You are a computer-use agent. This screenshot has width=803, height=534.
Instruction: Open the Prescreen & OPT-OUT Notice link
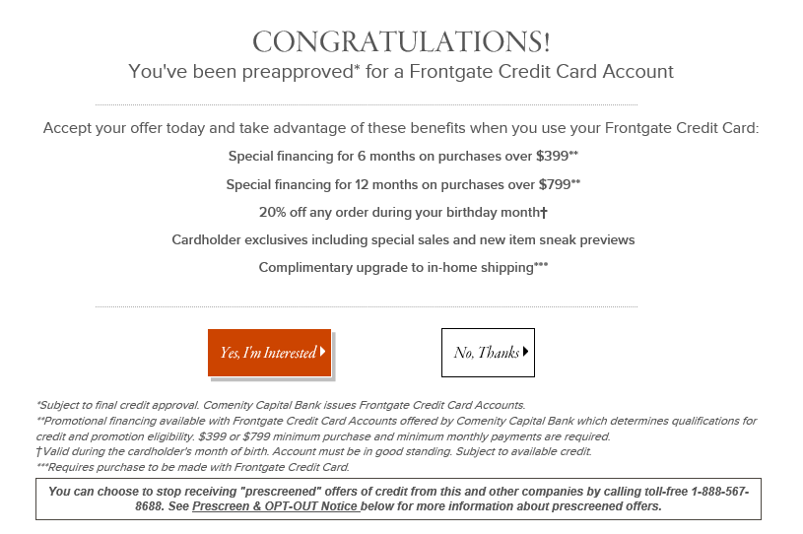pyautogui.click(x=275, y=506)
